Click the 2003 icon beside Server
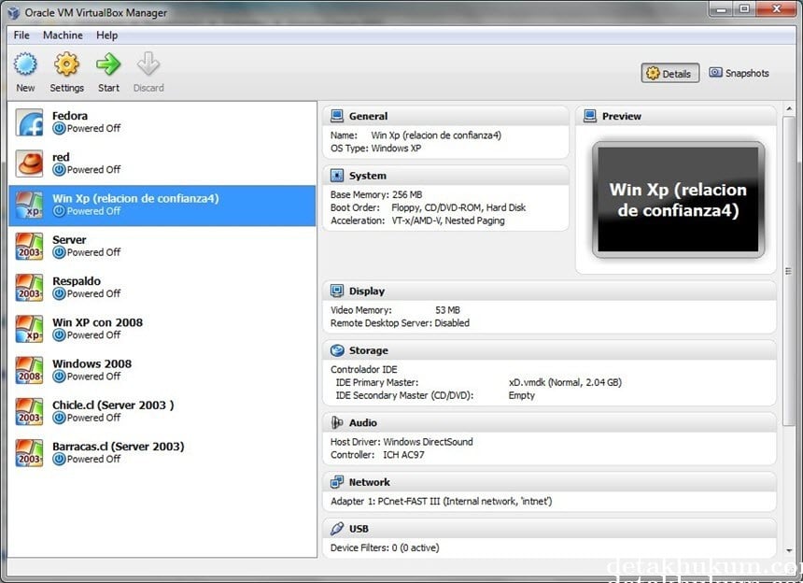This screenshot has width=803, height=583. (29, 247)
